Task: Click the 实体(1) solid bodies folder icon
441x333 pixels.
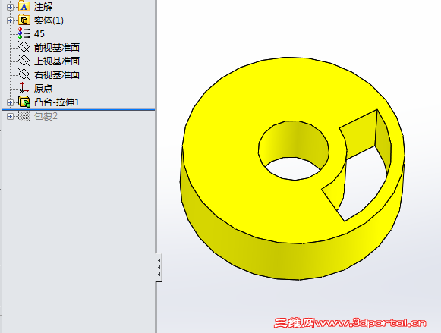Action: [x=24, y=20]
